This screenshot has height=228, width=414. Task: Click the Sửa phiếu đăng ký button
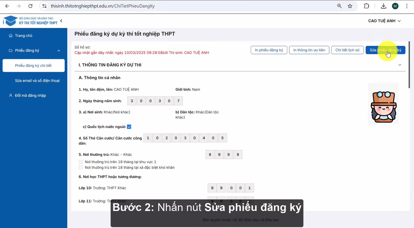coord(385,50)
